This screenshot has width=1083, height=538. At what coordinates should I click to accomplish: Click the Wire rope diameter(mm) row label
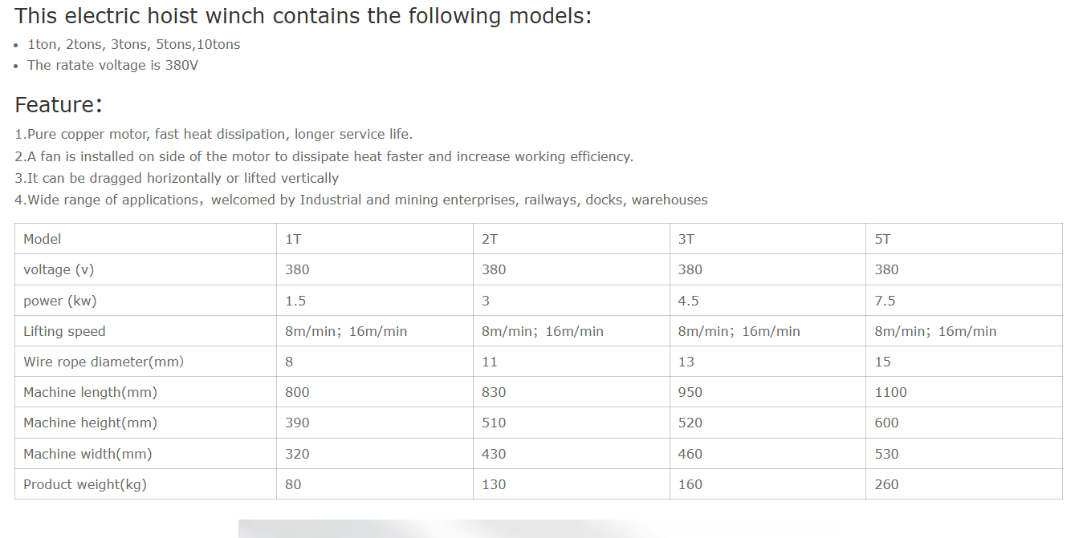coord(104,362)
